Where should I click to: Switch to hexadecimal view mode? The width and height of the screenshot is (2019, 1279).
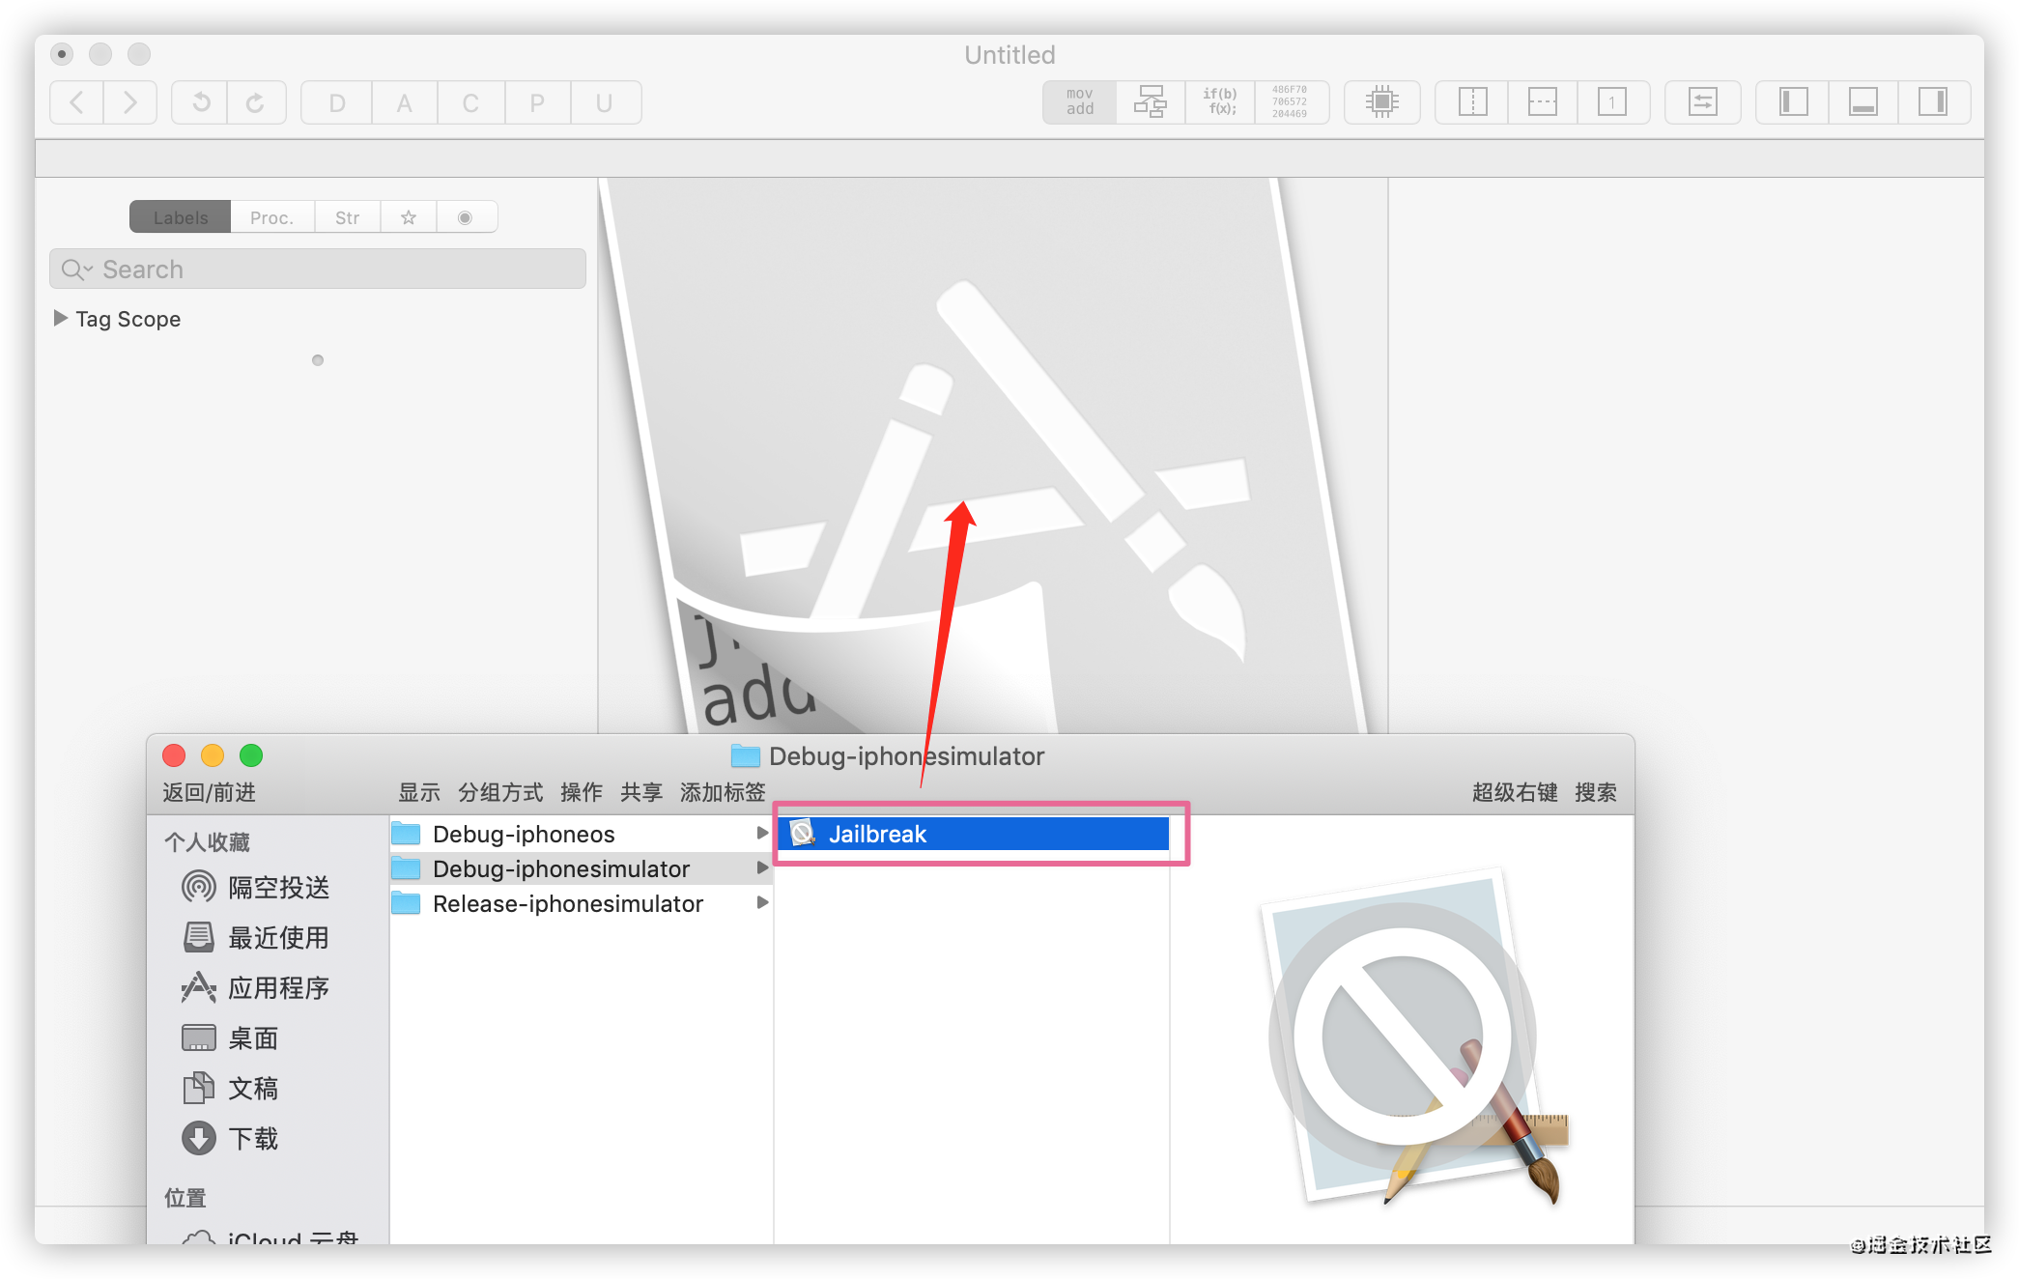point(1290,102)
